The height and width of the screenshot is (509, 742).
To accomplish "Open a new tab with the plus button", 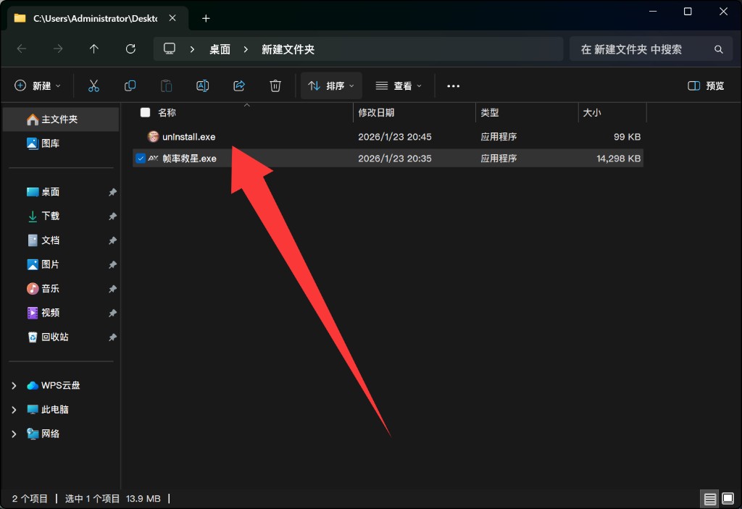I will click(x=207, y=17).
